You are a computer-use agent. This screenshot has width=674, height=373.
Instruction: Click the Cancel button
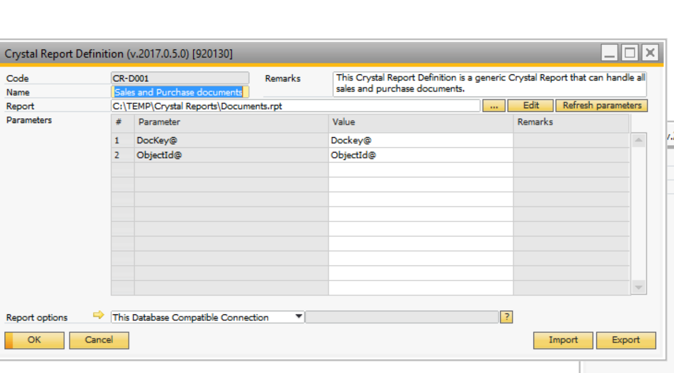(x=99, y=340)
